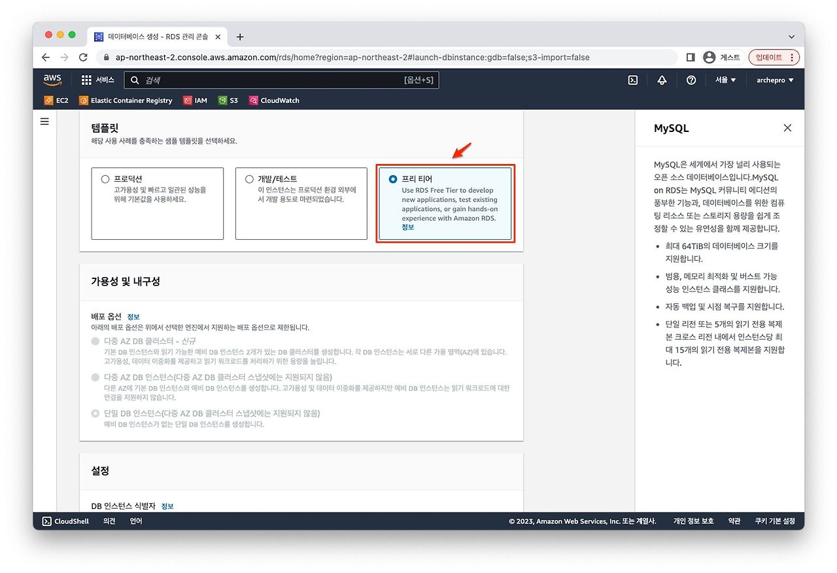Open EC2 bookmark shortcut
The image size is (837, 573).
tap(56, 101)
